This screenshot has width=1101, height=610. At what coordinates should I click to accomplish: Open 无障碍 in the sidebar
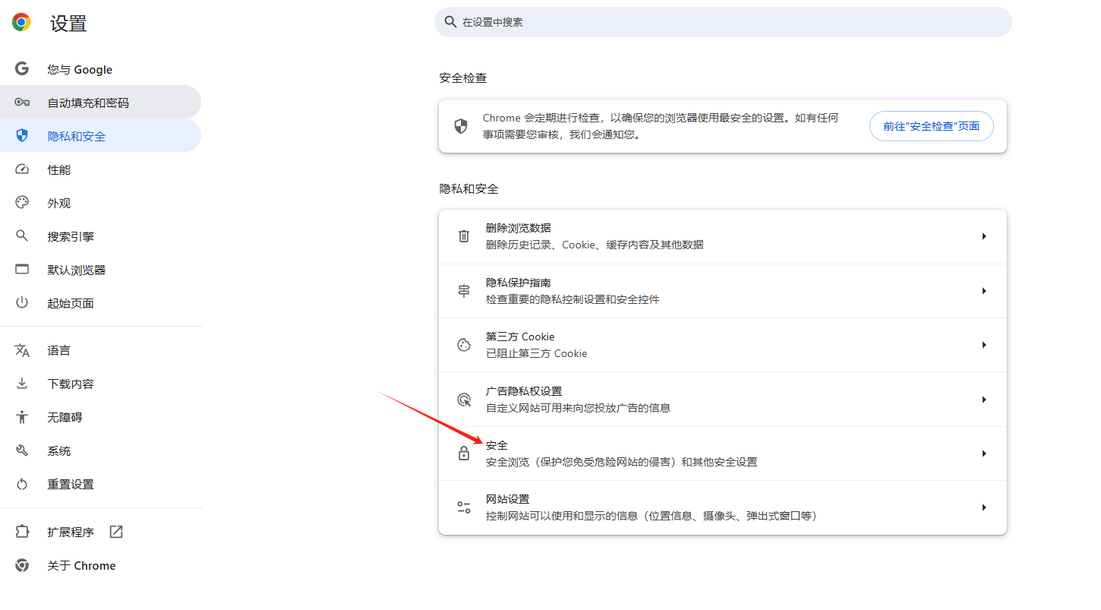coord(100,417)
